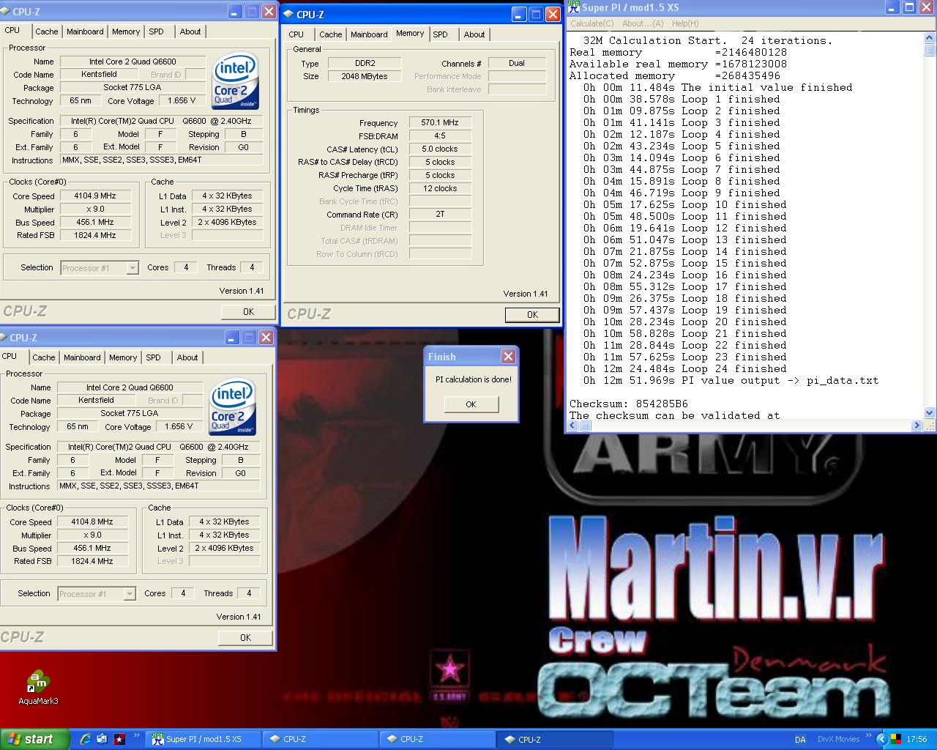Viewport: 937px width, 750px height.
Task: Open the Processor #1 selection dropdown in the lower-left CPU-Z window
Action: tap(97, 594)
